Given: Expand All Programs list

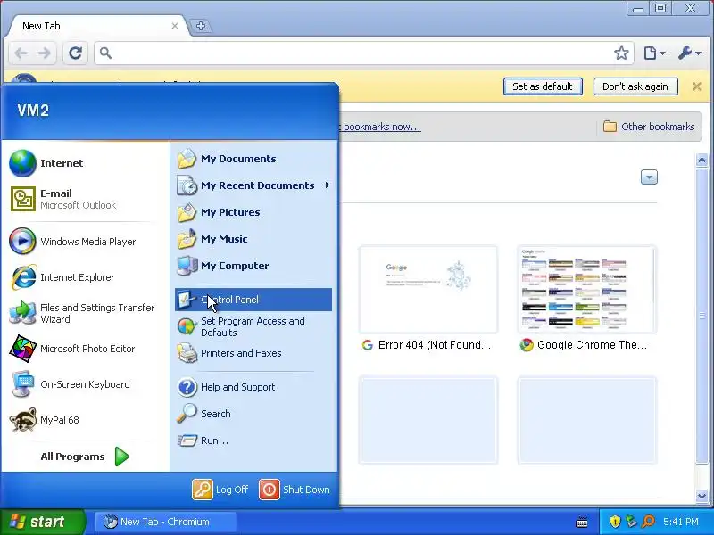Looking at the screenshot, I should (x=84, y=457).
